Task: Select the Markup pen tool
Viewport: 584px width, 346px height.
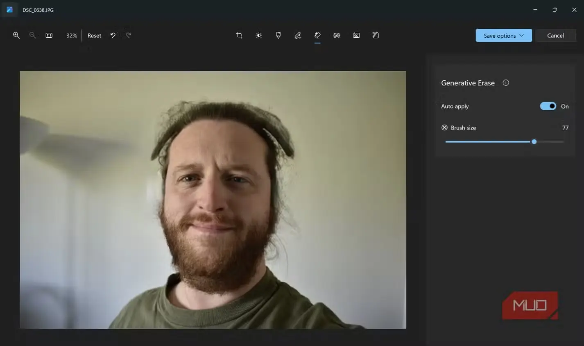Action: coord(298,35)
